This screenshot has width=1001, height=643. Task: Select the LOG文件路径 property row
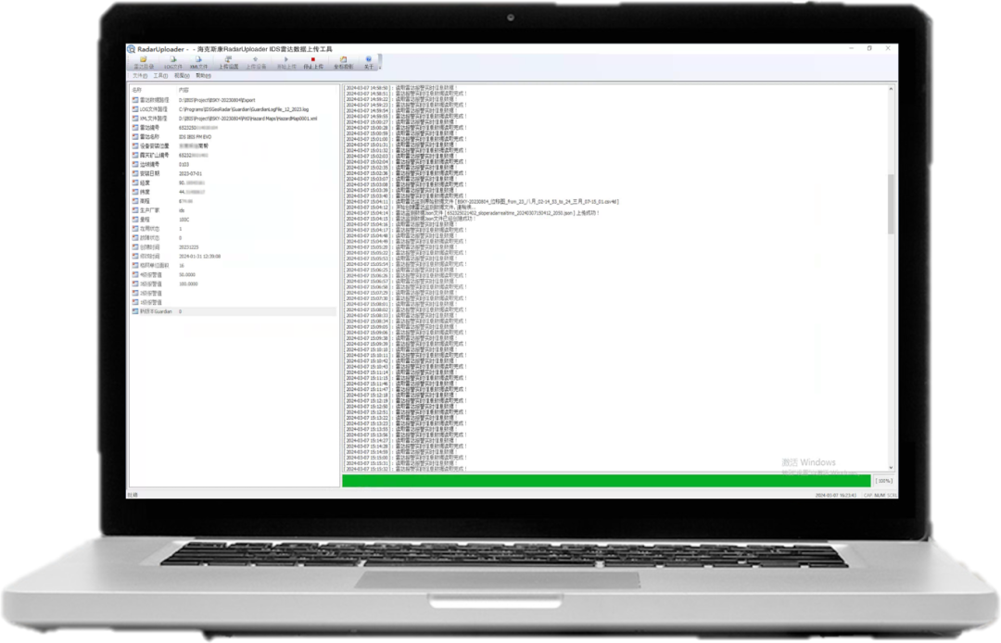154,109
